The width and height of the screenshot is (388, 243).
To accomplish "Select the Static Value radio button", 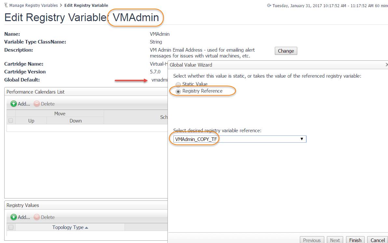I will pos(178,84).
